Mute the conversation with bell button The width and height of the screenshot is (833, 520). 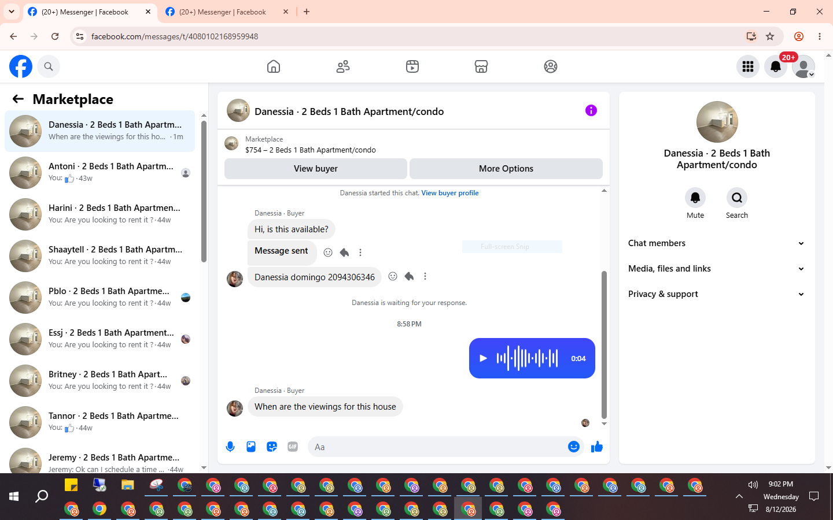click(x=695, y=198)
